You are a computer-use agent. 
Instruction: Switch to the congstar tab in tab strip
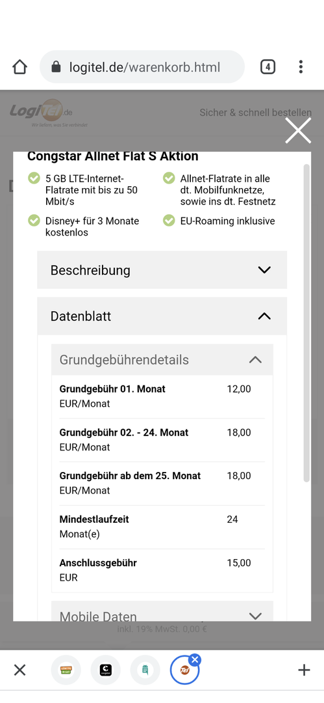pyautogui.click(x=106, y=670)
